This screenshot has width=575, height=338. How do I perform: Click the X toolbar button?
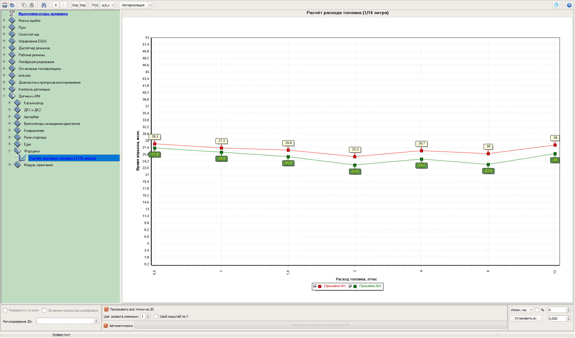click(x=56, y=5)
